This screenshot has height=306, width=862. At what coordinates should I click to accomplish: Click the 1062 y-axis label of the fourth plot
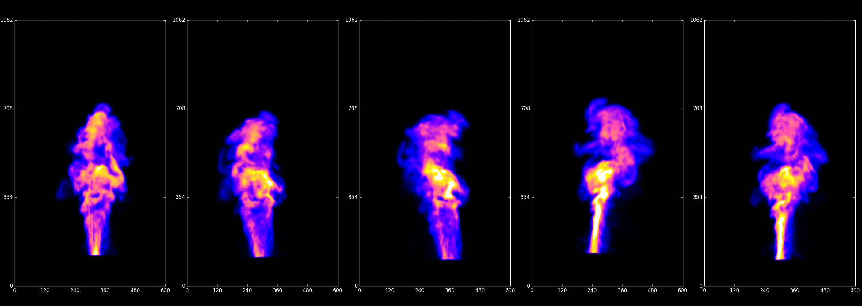[x=524, y=20]
